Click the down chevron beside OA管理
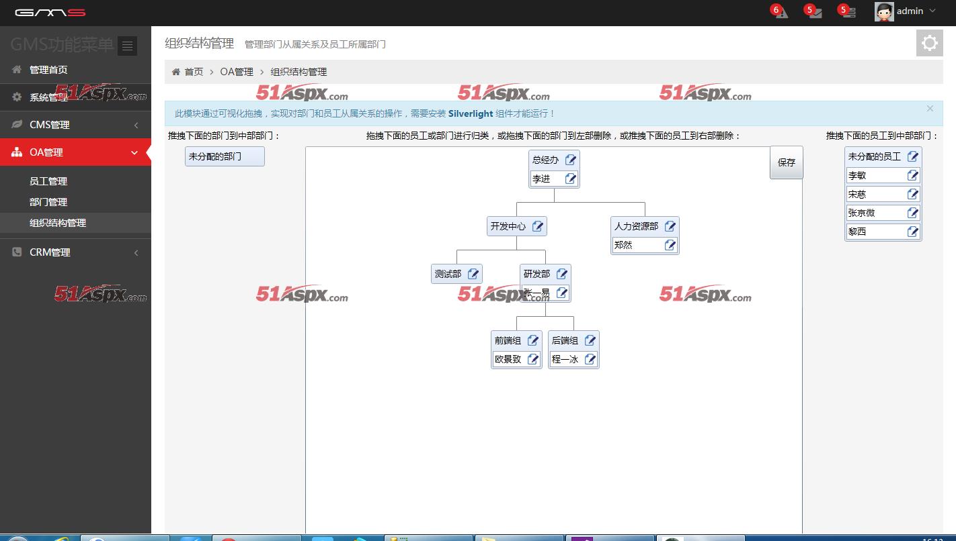 (x=134, y=153)
